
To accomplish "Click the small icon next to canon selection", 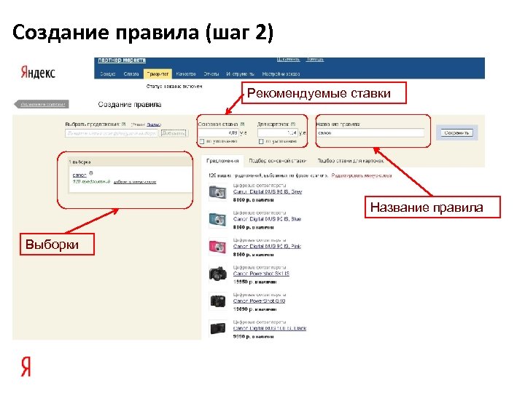I will pyautogui.click(x=91, y=173).
